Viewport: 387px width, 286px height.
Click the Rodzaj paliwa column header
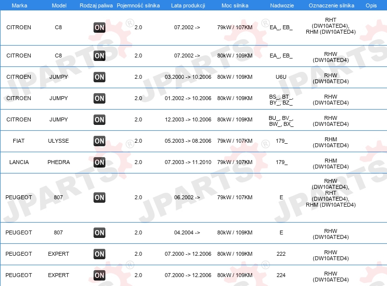[x=96, y=5]
